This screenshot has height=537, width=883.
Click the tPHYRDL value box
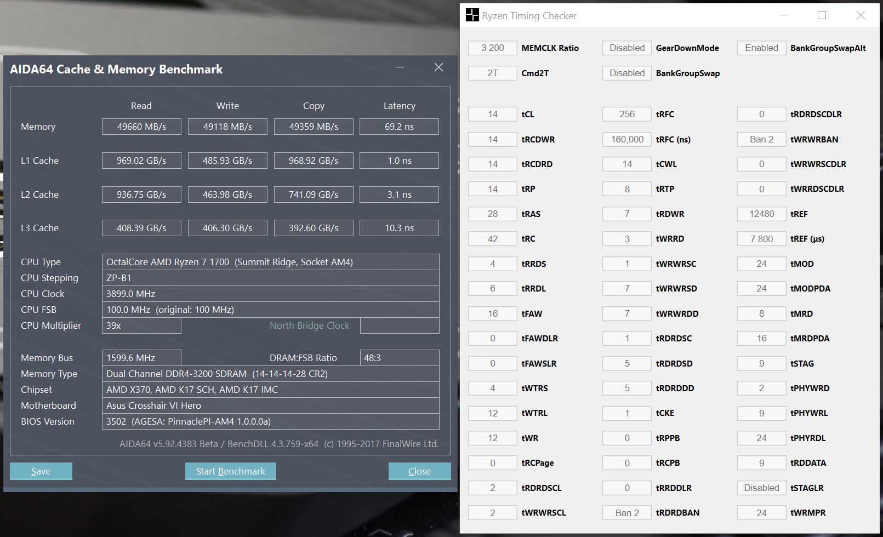tap(761, 438)
